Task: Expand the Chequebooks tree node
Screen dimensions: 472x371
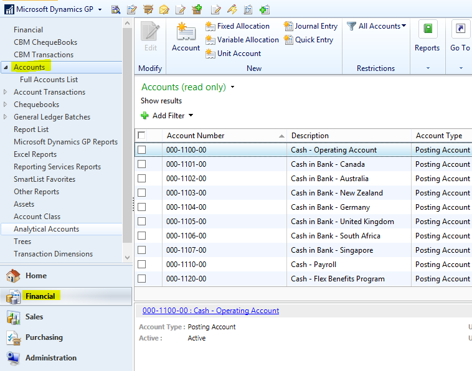Action: (5, 105)
